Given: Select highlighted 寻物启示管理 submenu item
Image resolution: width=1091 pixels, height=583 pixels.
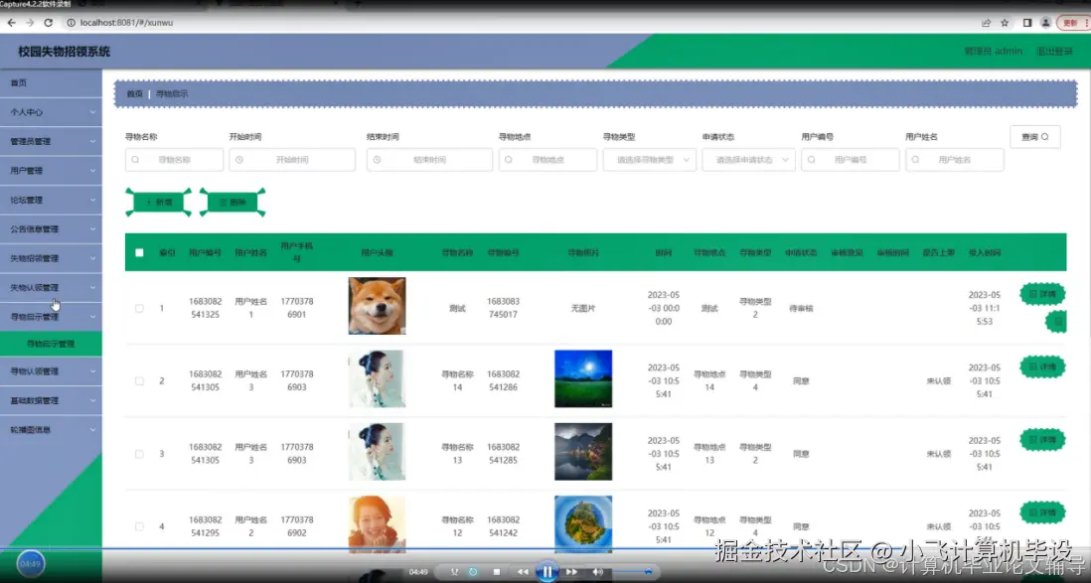Looking at the screenshot, I should [x=51, y=344].
